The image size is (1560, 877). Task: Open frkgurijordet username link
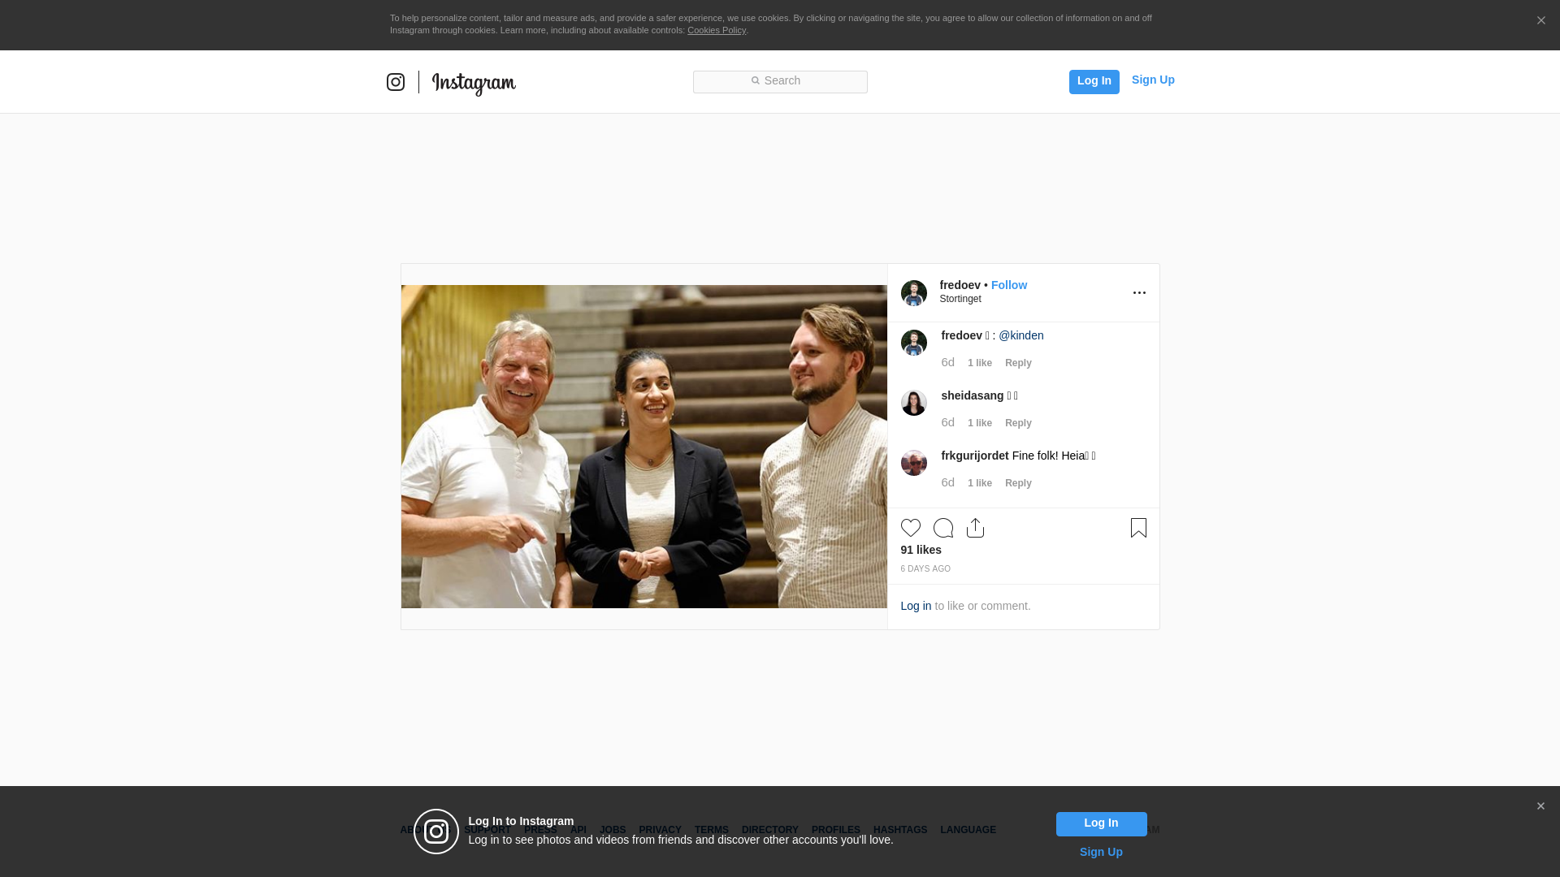(975, 456)
